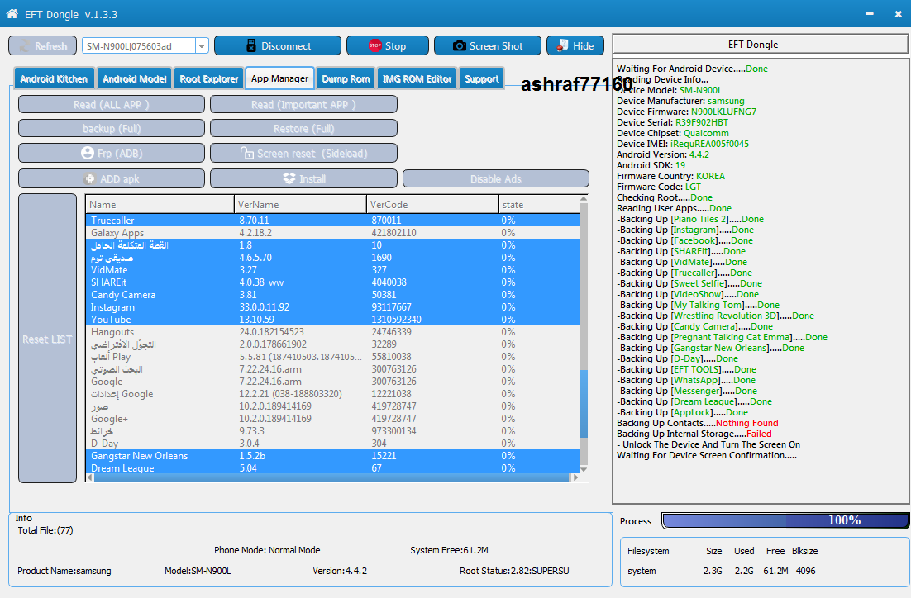Click the Device Model SM-N900L log line
Screen dimensions: 911x598
click(x=670, y=90)
